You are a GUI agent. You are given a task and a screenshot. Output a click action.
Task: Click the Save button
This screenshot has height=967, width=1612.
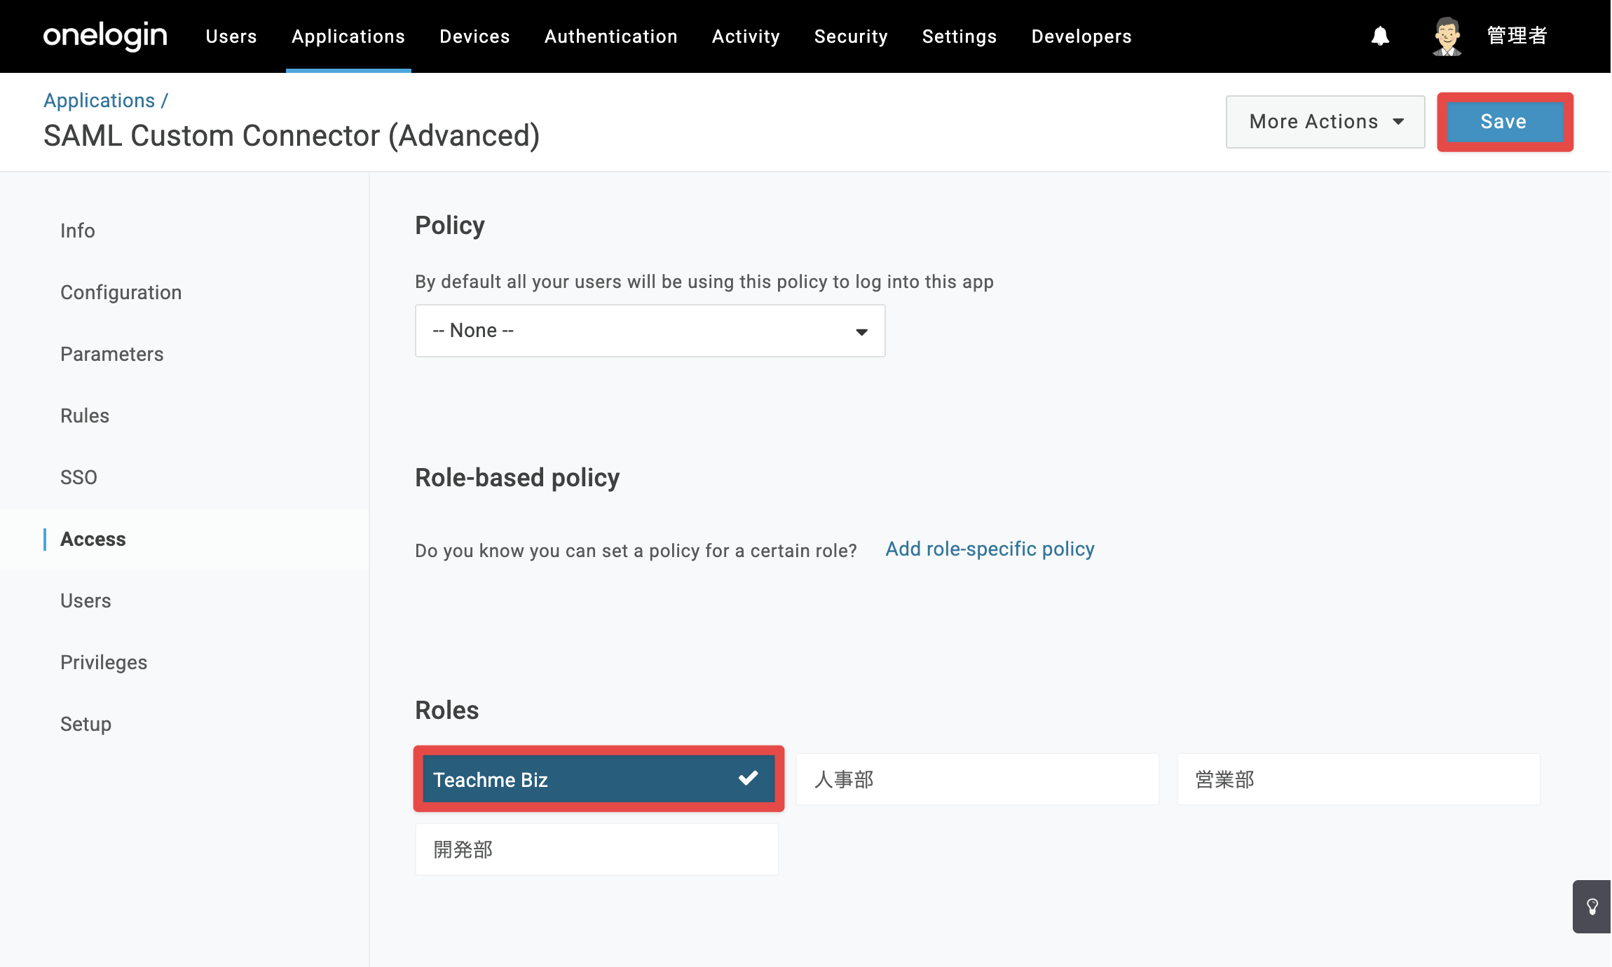click(1504, 122)
